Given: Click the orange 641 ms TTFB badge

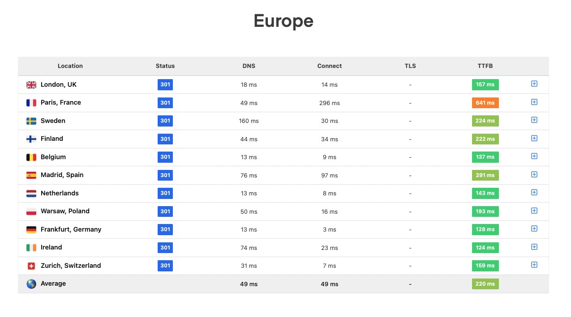Looking at the screenshot, I should [x=485, y=103].
